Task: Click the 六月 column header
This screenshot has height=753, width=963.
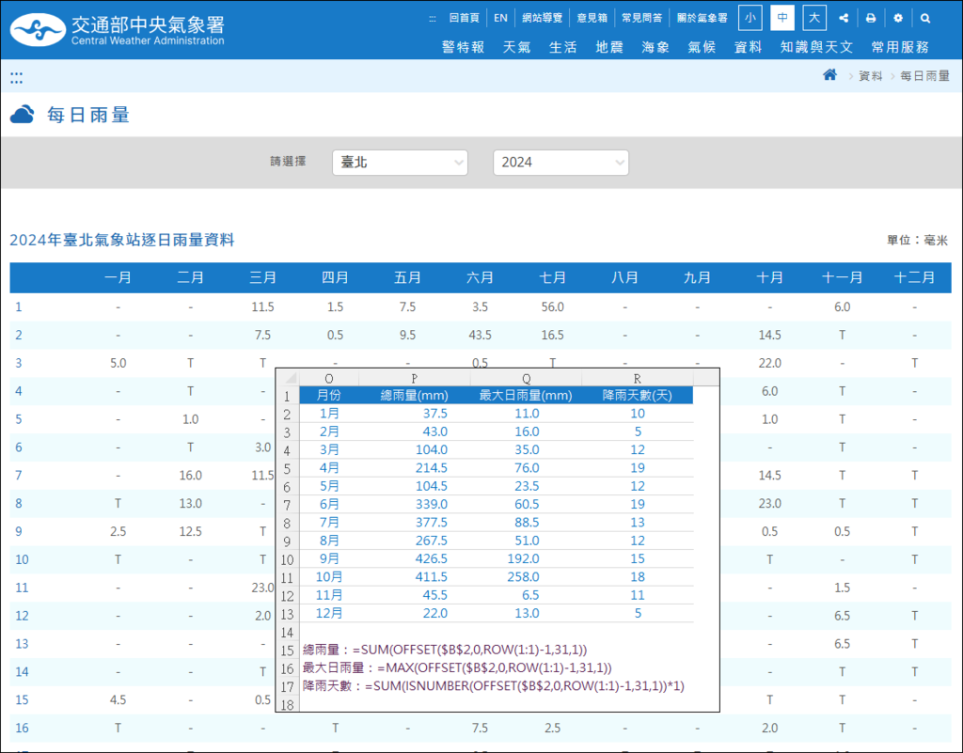Action: tap(480, 277)
